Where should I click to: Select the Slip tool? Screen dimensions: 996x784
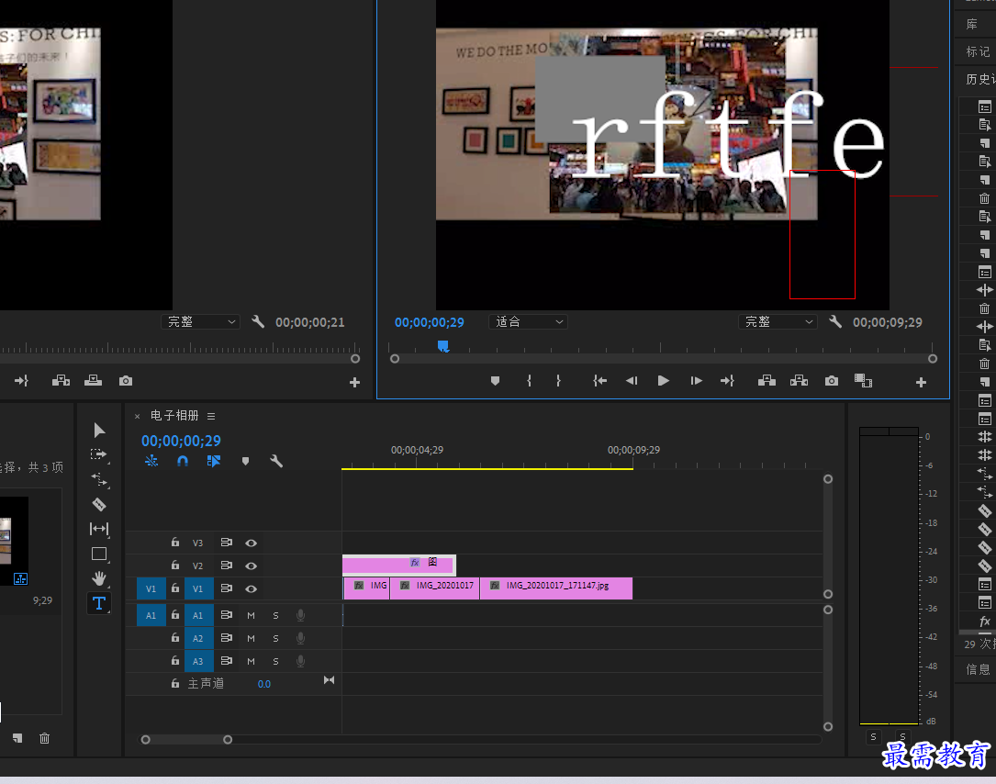tap(99, 529)
